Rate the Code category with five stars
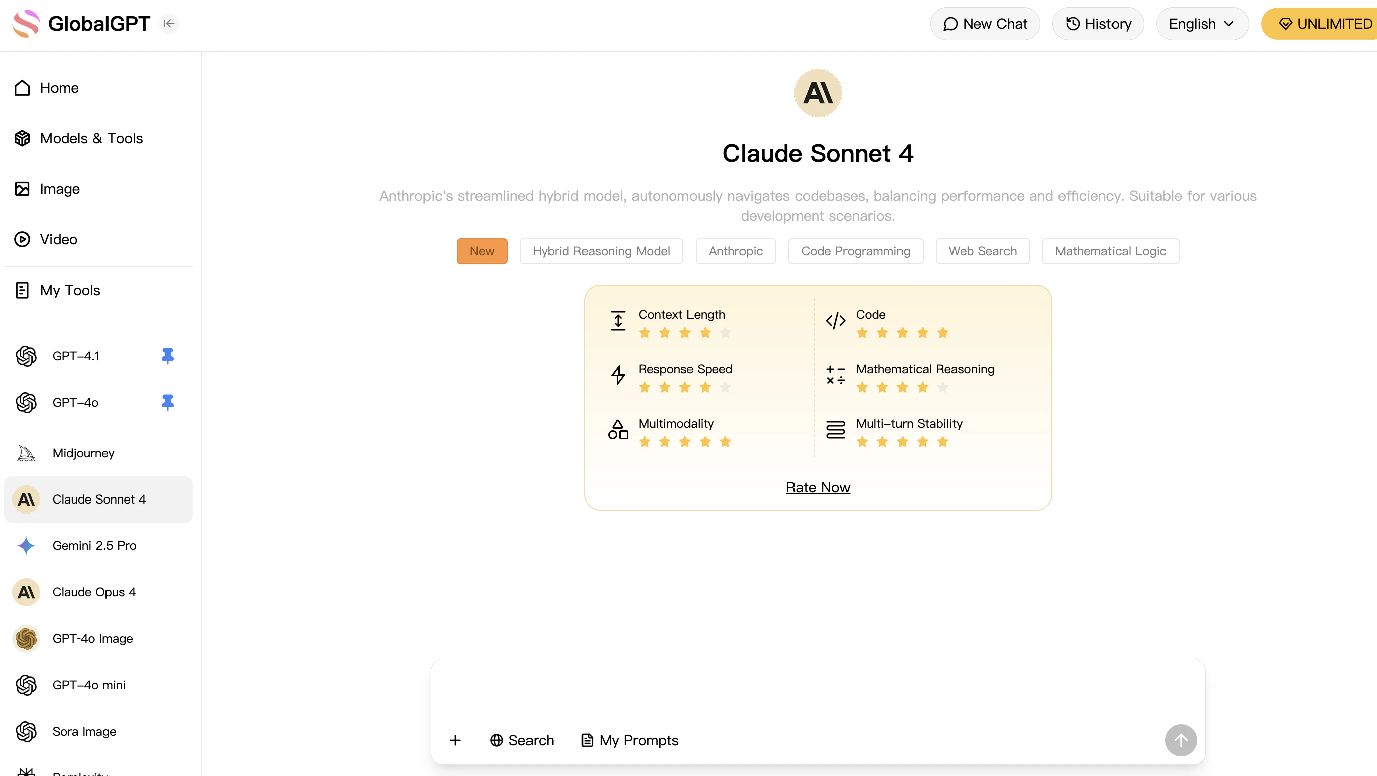This screenshot has height=776, width=1377. point(943,332)
